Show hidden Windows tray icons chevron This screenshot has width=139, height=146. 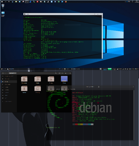[125, 2]
